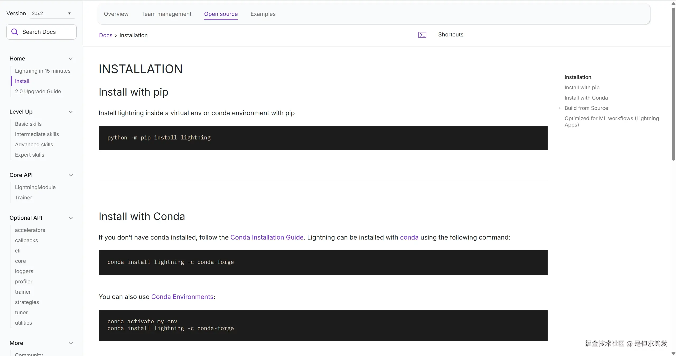The width and height of the screenshot is (676, 356).
Task: Expand Build from Source plus icon
Action: (559, 108)
